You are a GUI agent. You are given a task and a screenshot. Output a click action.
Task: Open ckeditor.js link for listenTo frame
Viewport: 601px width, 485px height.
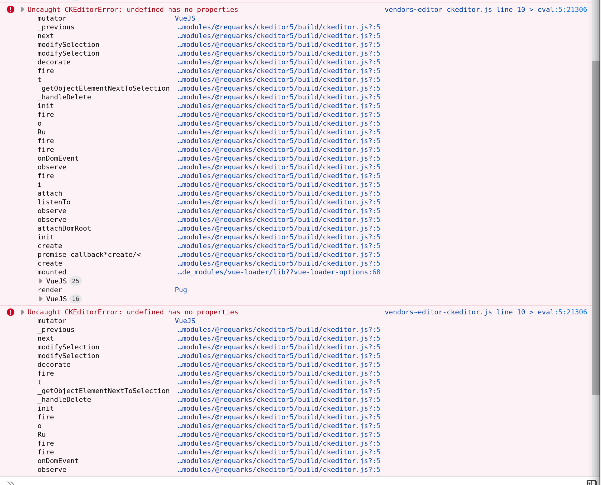point(279,202)
